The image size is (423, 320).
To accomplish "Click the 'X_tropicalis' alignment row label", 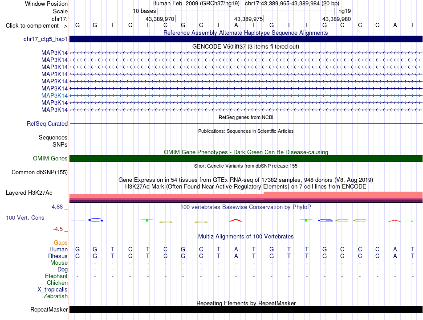I will pyautogui.click(x=53, y=290).
